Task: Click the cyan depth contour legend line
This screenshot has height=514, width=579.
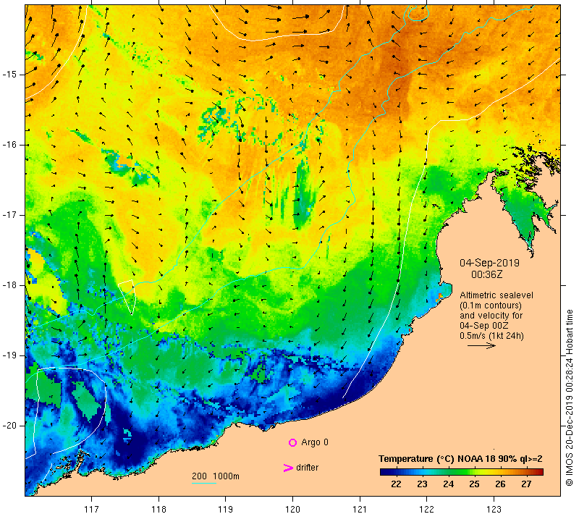Action: click(204, 483)
